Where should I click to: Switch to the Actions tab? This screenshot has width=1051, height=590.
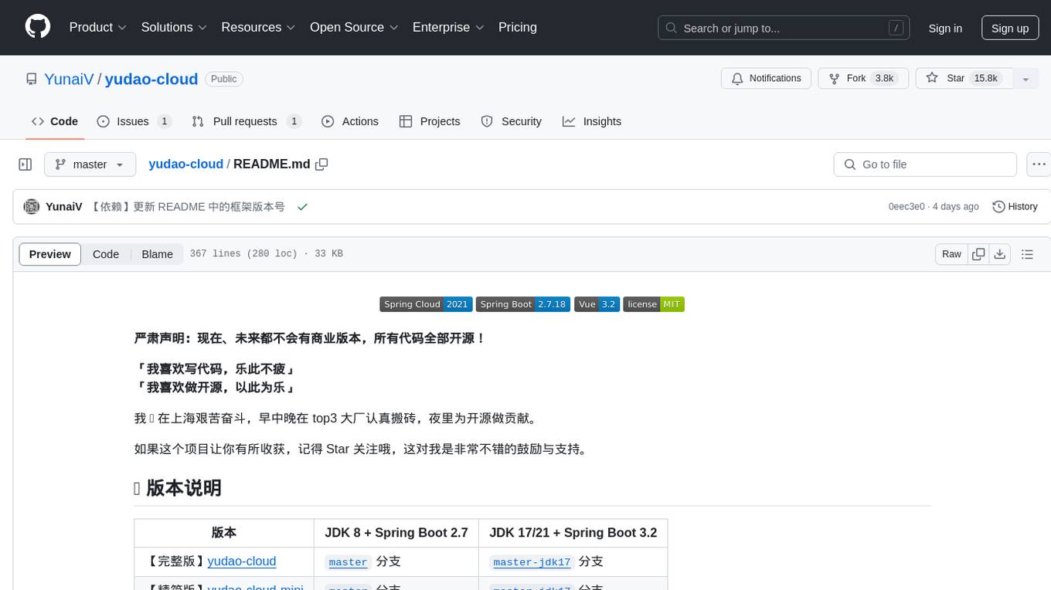(350, 121)
